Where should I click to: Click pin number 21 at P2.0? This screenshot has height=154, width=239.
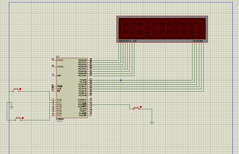(x=91, y=79)
